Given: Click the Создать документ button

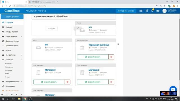Looking at the screenshot, I should pos(12,17).
